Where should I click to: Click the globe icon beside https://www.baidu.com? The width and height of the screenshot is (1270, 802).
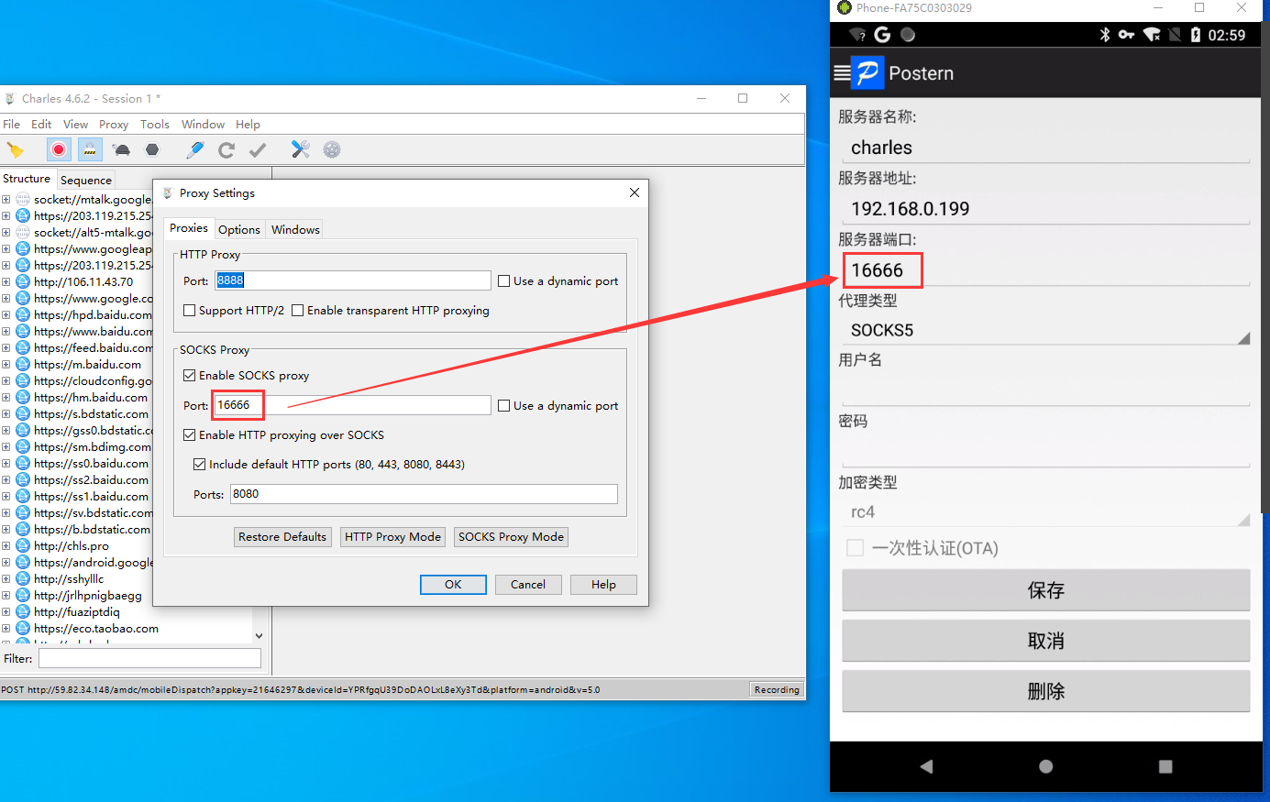[23, 331]
